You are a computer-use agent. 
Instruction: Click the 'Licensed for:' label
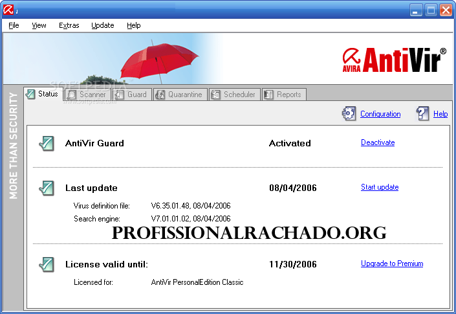point(93,282)
